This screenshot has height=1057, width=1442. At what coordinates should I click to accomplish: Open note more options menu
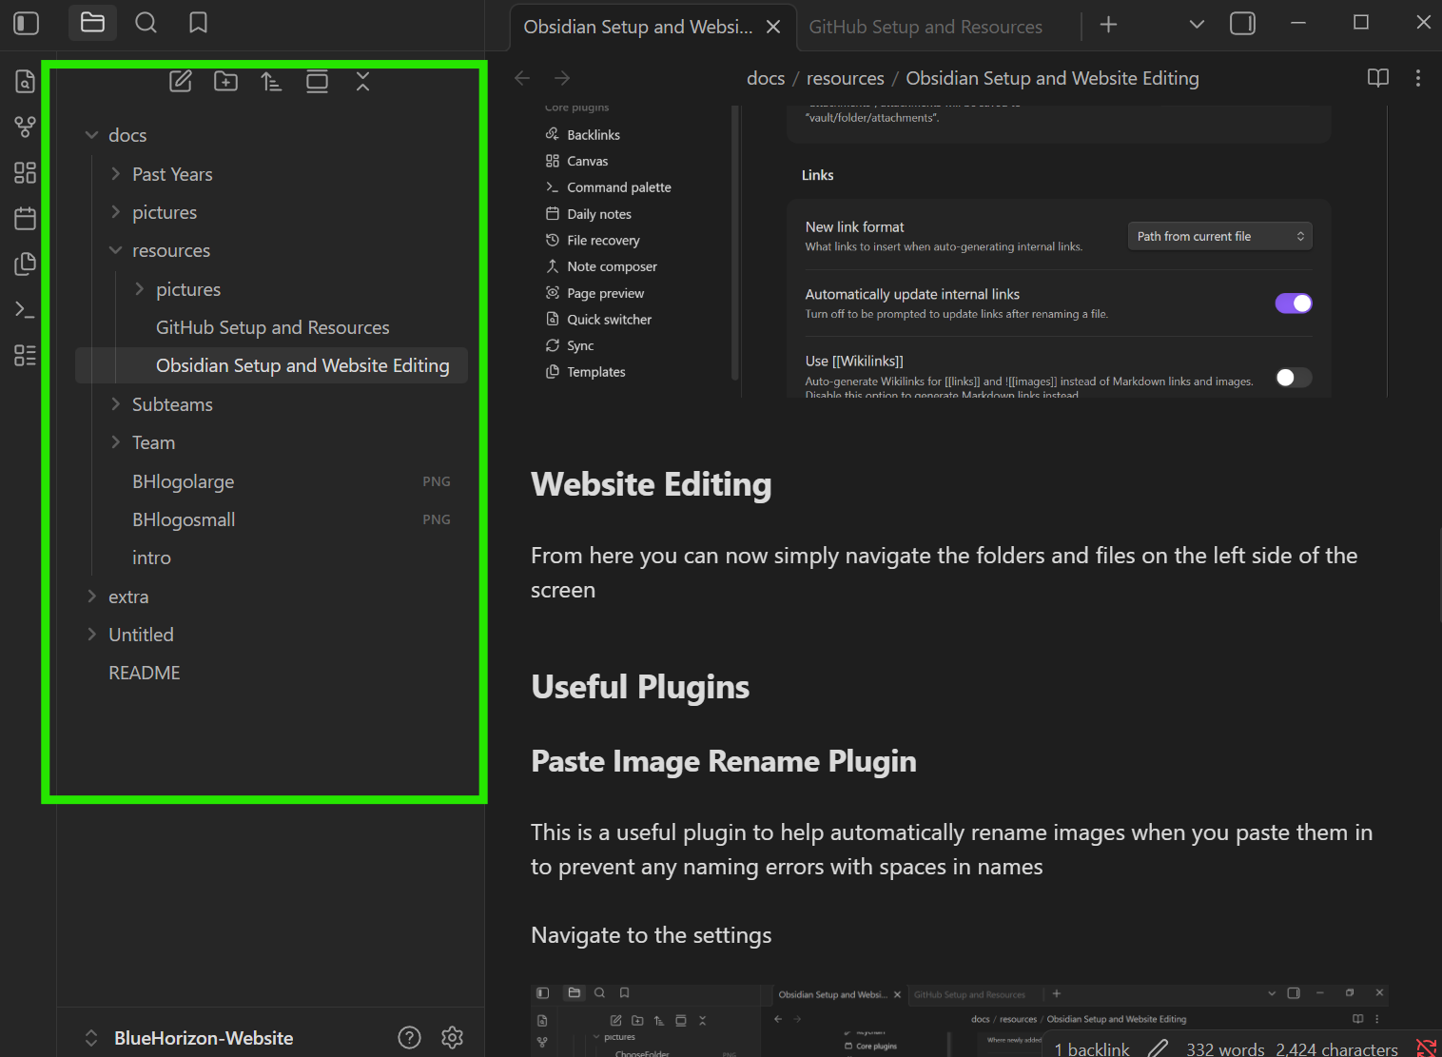tap(1418, 78)
